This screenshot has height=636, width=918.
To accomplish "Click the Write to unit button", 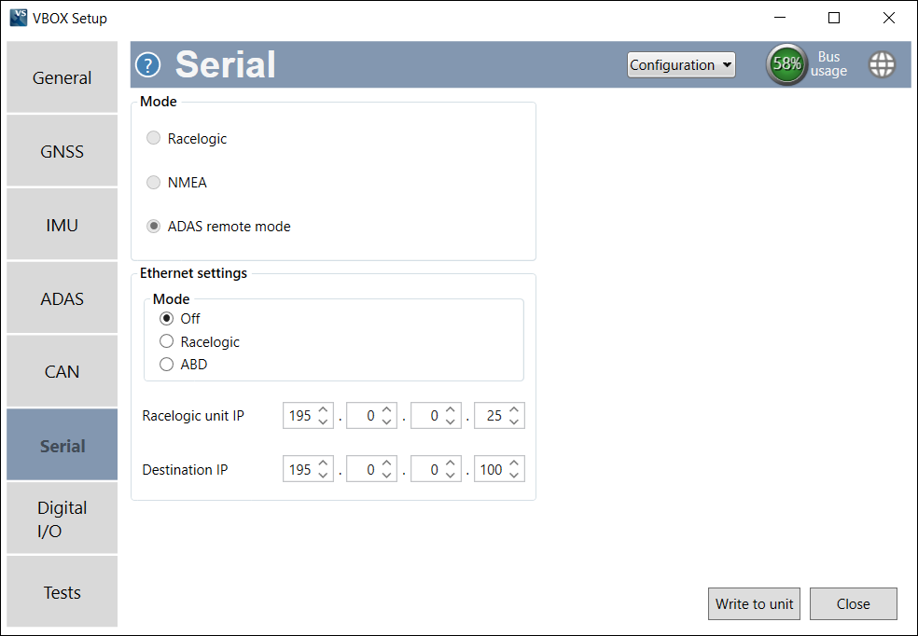I will point(754,603).
